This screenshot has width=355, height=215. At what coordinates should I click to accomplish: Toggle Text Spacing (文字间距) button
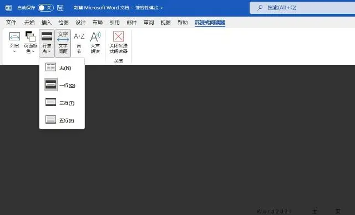[x=63, y=43]
